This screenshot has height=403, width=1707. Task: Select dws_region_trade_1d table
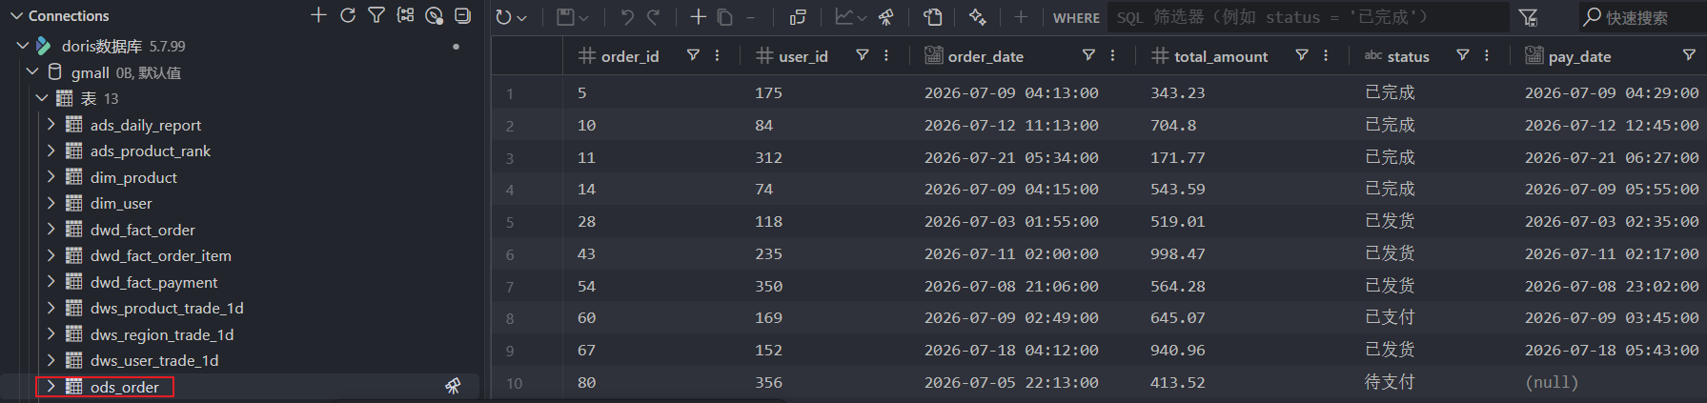162,334
